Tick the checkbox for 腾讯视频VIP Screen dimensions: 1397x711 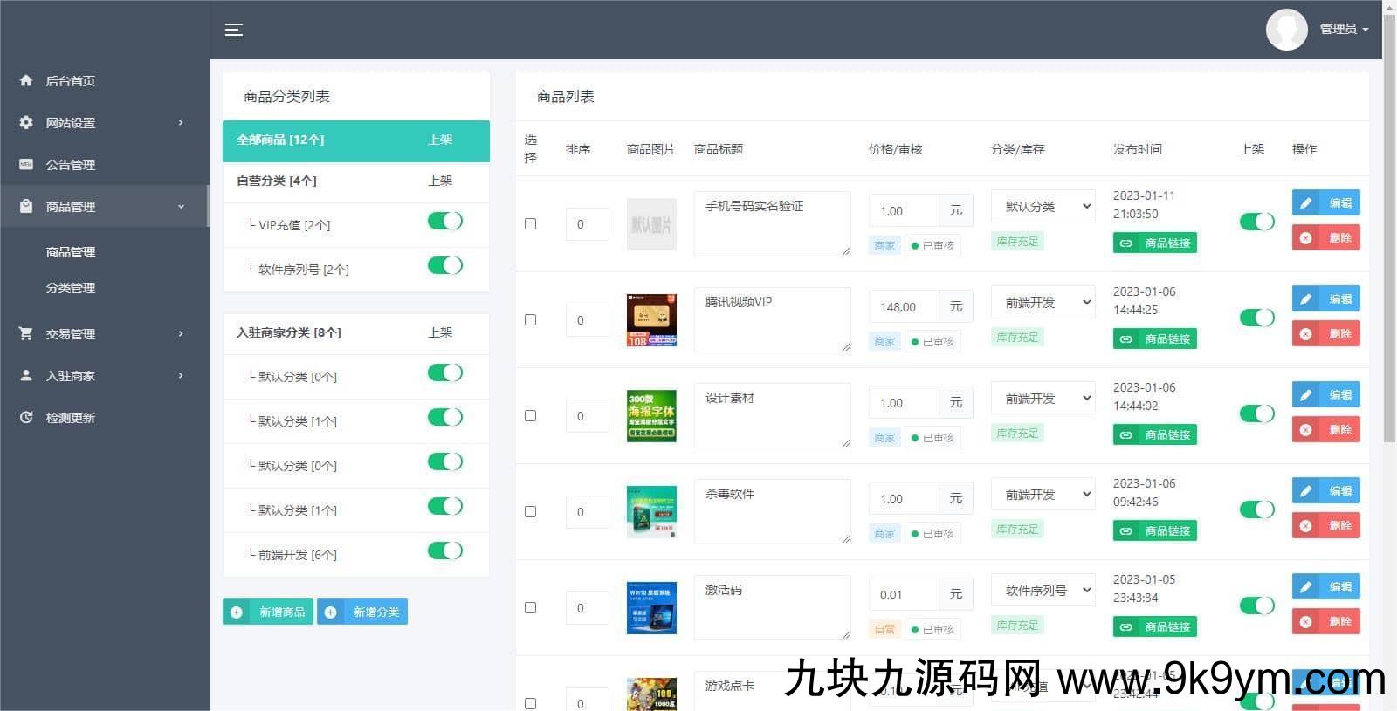[x=530, y=320]
